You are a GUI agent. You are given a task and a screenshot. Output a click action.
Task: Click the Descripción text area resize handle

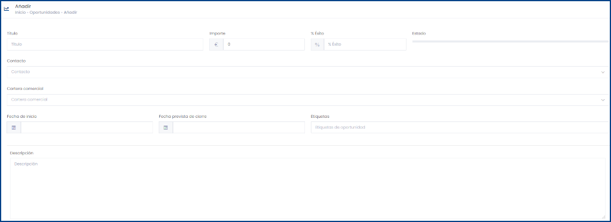coord(603,217)
